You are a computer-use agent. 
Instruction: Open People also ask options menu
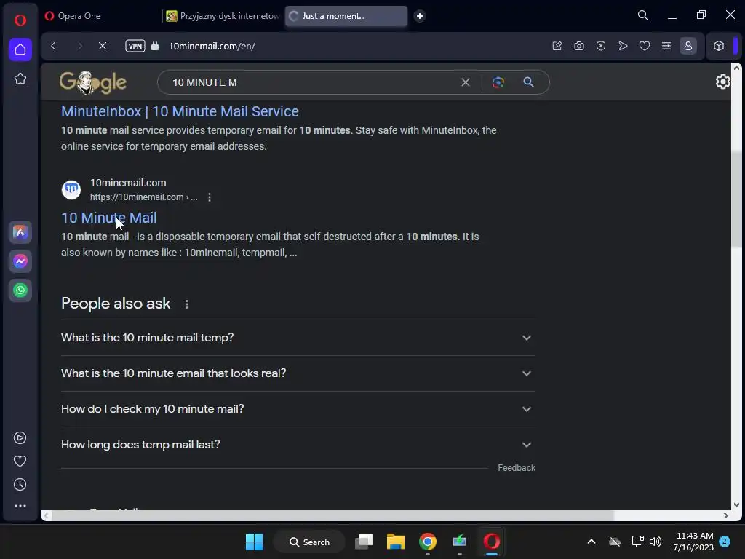[187, 304]
